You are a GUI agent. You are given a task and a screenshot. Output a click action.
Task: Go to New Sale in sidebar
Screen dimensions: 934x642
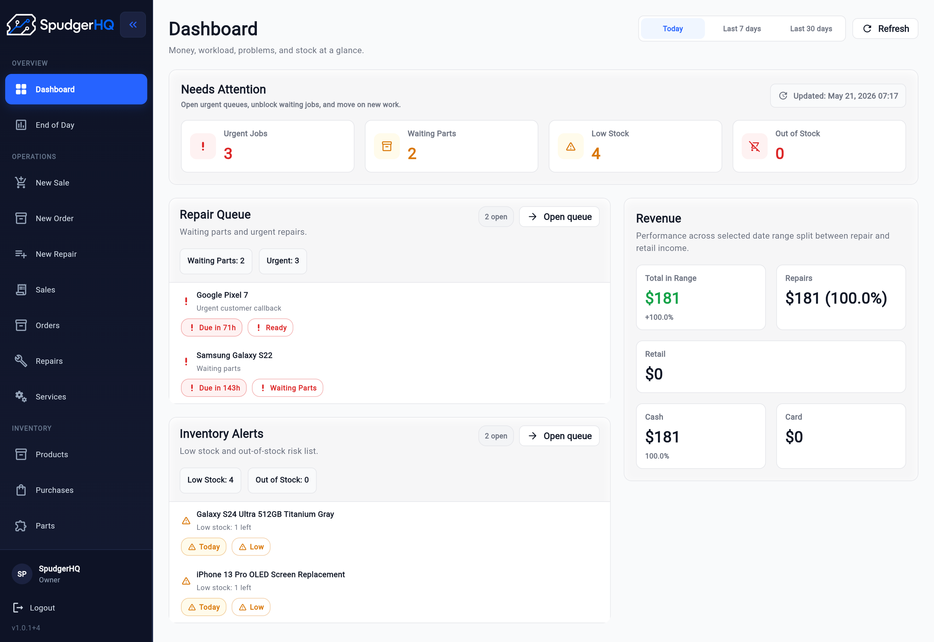tap(76, 183)
